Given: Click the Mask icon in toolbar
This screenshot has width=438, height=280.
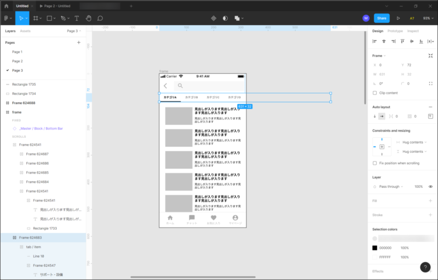Looking at the screenshot, I should pos(225,18).
